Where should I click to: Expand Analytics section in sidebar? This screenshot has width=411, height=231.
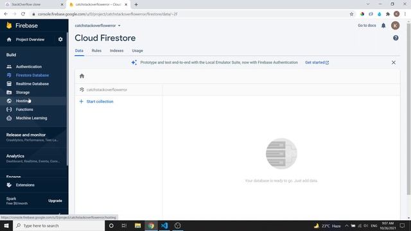pos(33,158)
